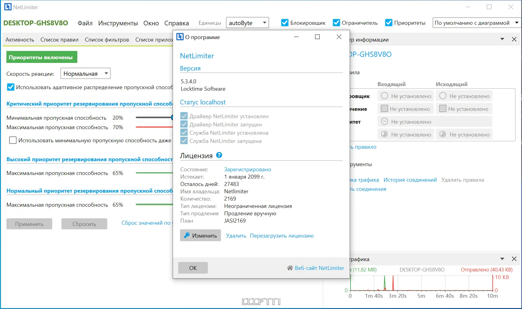Click the Изменить license button
This screenshot has width=522, height=309.
(200, 235)
